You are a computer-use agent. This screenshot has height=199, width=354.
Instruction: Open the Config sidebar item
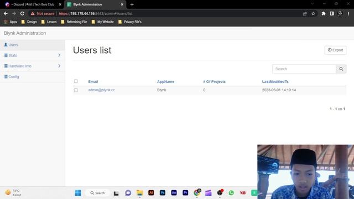click(x=33, y=77)
